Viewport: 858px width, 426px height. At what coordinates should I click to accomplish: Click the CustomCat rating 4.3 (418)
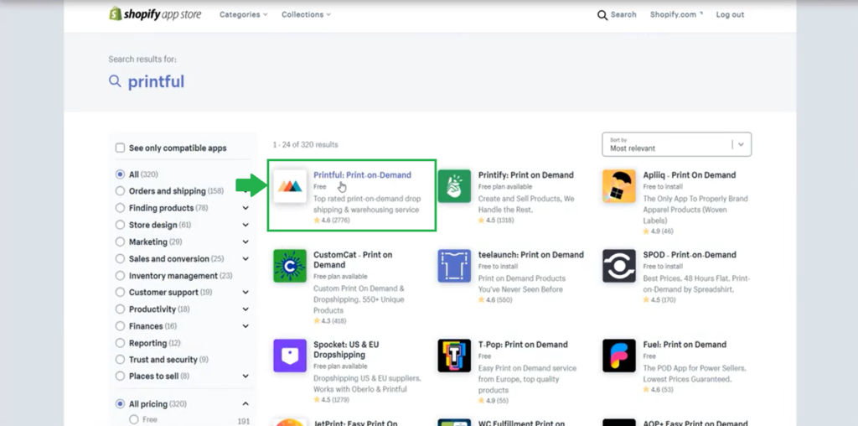click(x=330, y=321)
